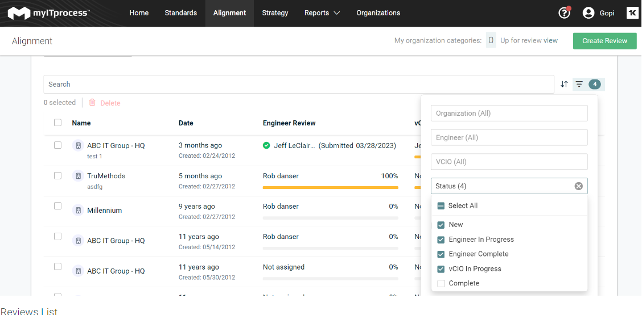Click the Search input field

point(298,85)
